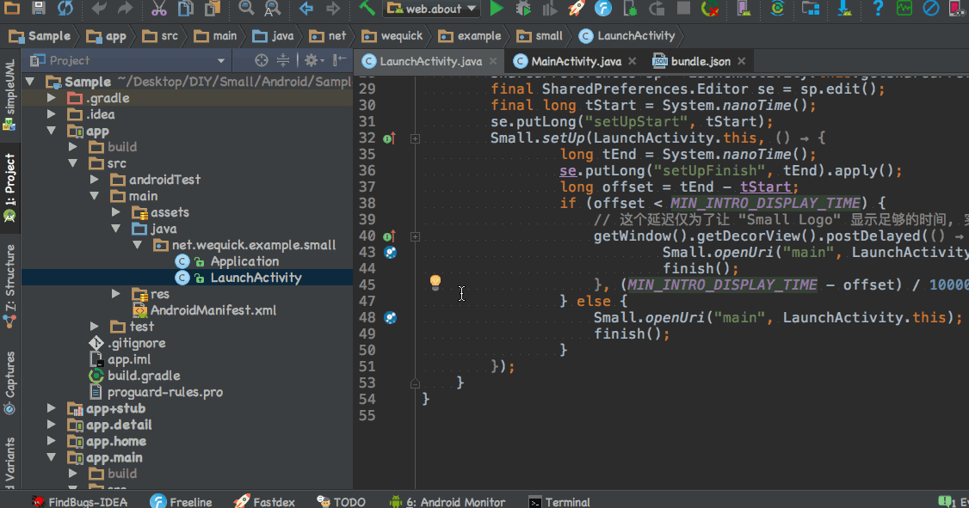
Task: Click the Stop square icon
Action: 683,8
